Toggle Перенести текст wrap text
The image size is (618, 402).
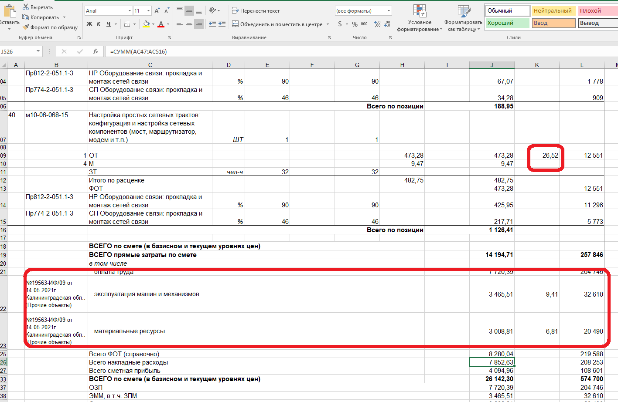coord(256,10)
